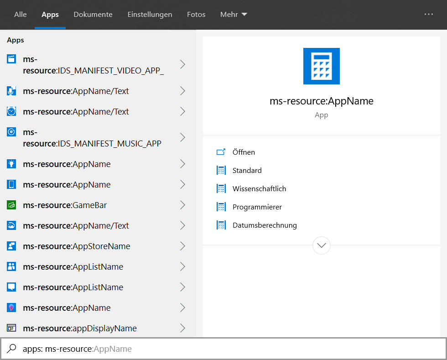Click the AppStoreName person icon
Image resolution: width=447 pixels, height=360 pixels.
[11, 246]
